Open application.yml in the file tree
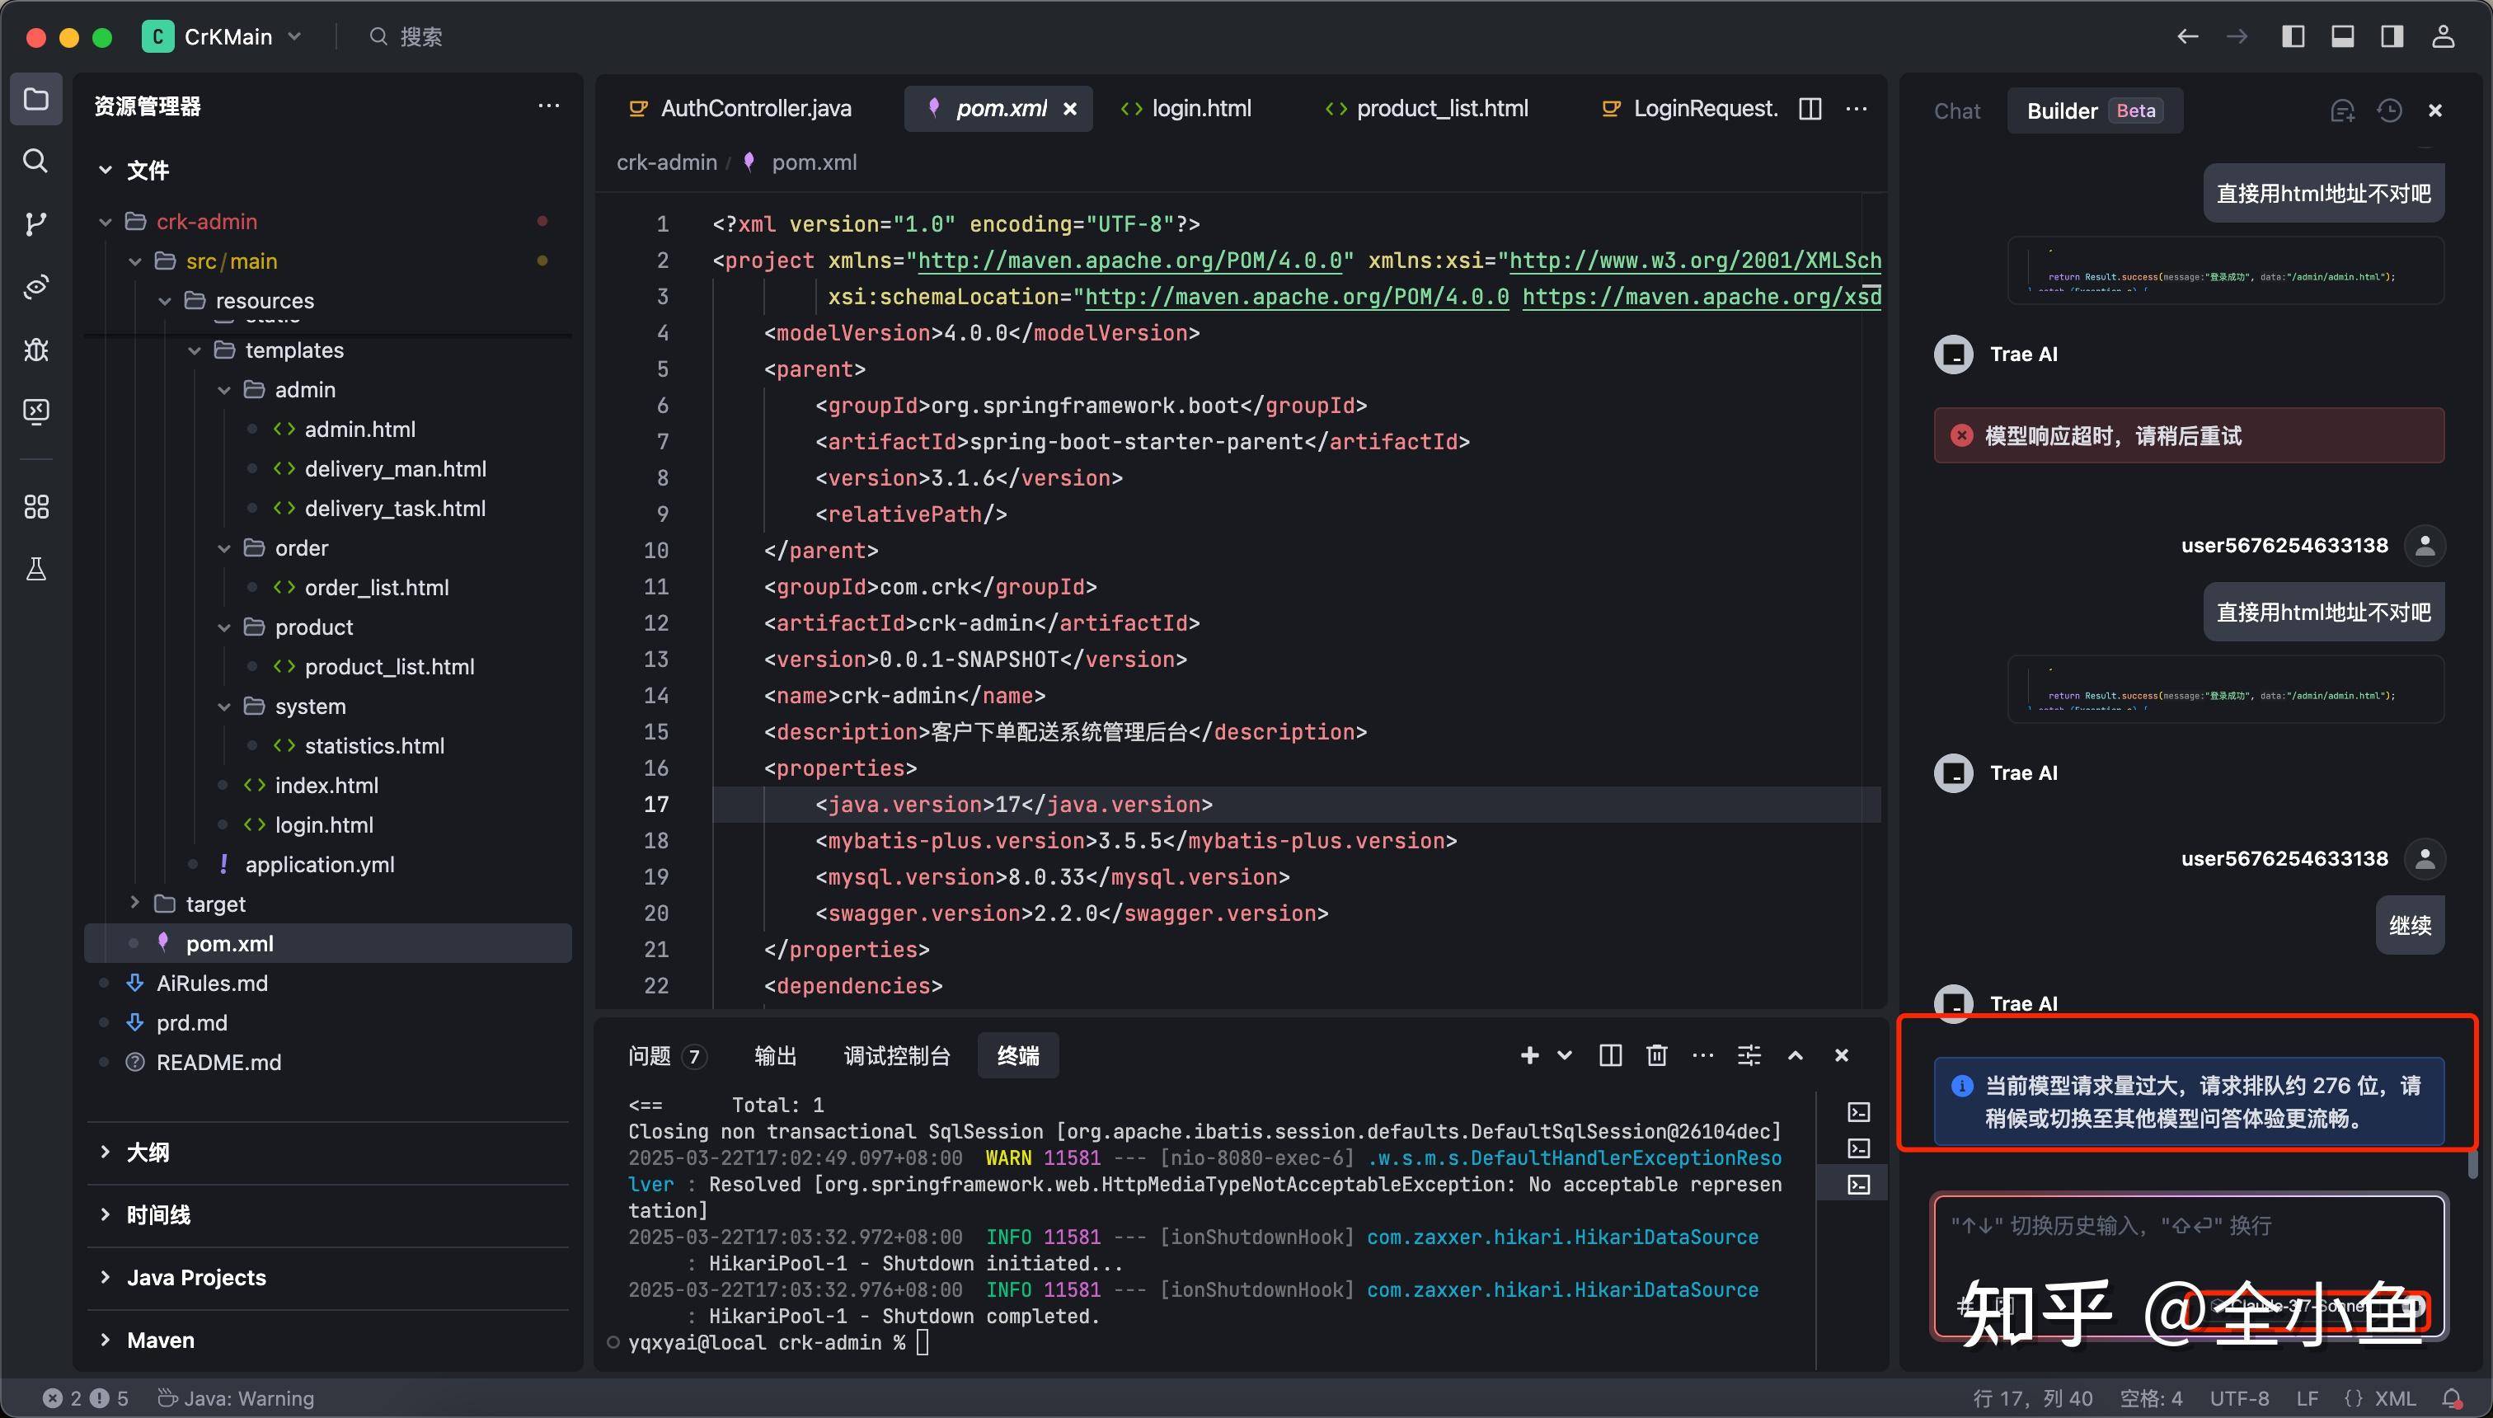The image size is (2493, 1418). pyautogui.click(x=319, y=865)
